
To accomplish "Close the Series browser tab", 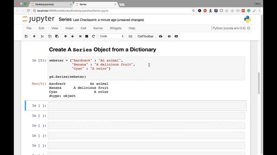I will click(115, 4).
